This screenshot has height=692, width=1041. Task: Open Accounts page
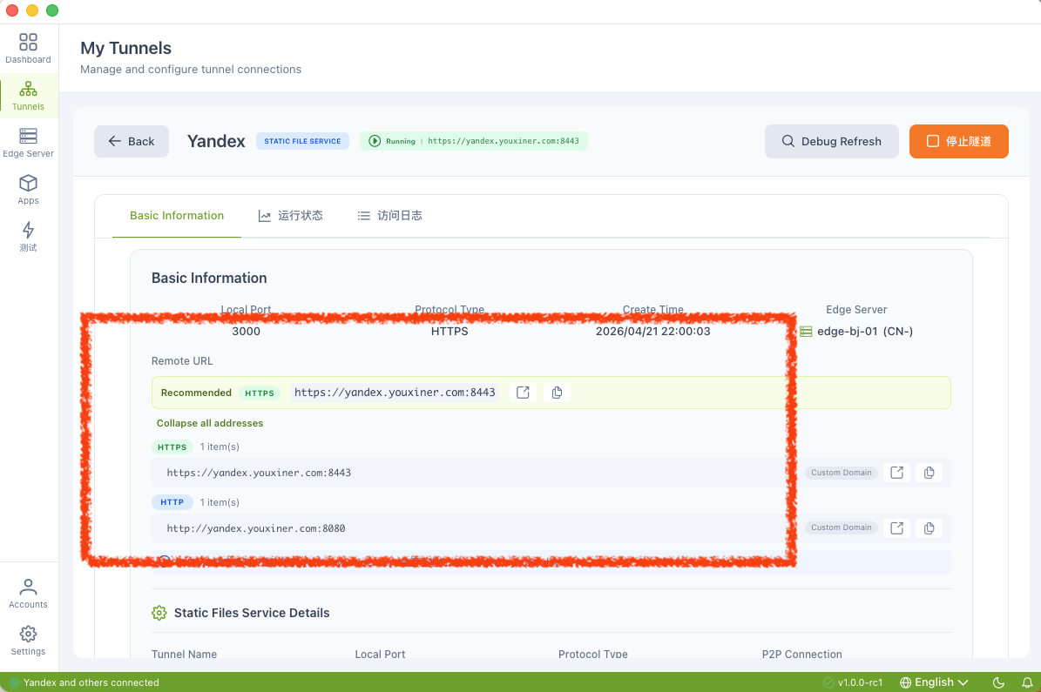(28, 594)
